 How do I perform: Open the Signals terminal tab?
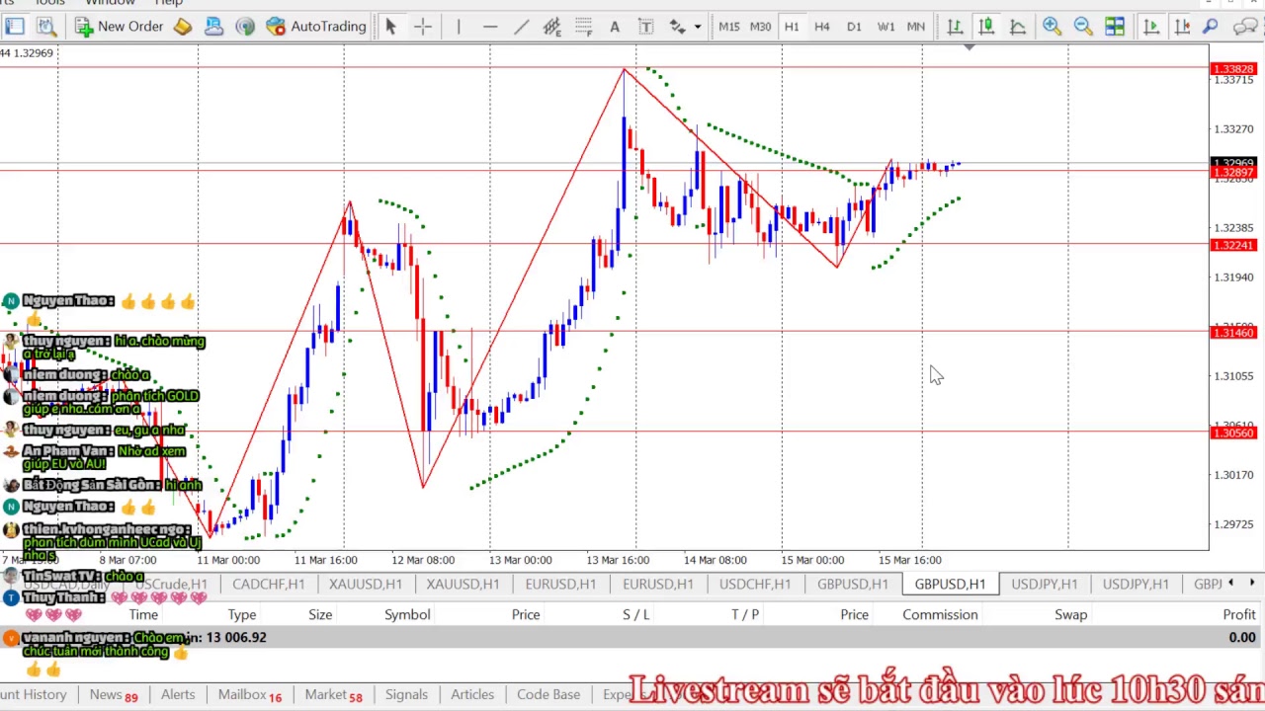pyautogui.click(x=406, y=695)
